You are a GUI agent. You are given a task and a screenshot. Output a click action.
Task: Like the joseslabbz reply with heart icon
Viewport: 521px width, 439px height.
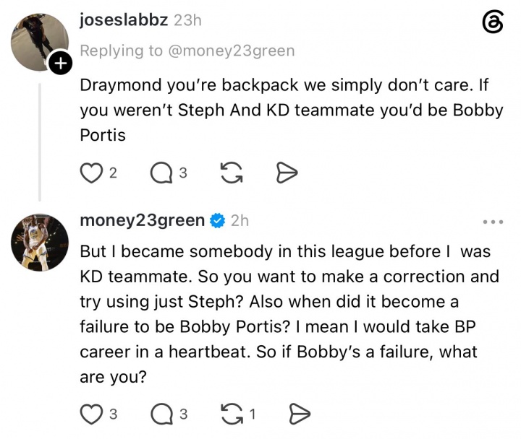click(x=91, y=173)
